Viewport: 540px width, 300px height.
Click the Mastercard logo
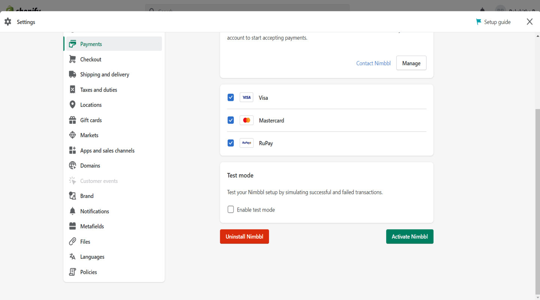(x=246, y=120)
